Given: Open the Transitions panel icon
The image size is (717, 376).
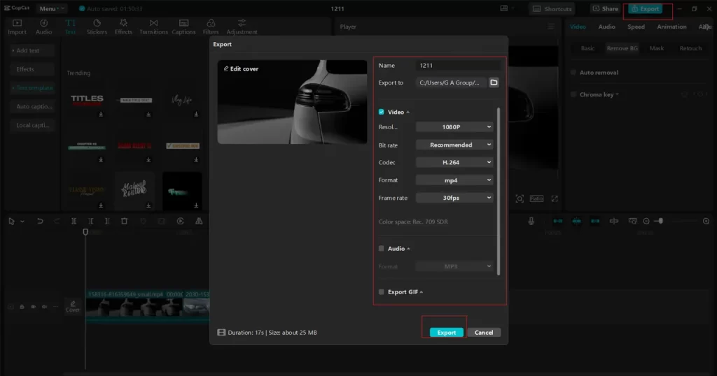Looking at the screenshot, I should pos(153,24).
